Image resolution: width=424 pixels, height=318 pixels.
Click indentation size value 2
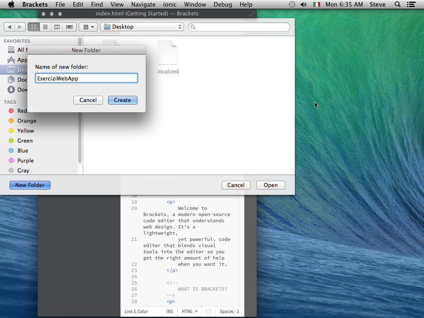click(238, 311)
